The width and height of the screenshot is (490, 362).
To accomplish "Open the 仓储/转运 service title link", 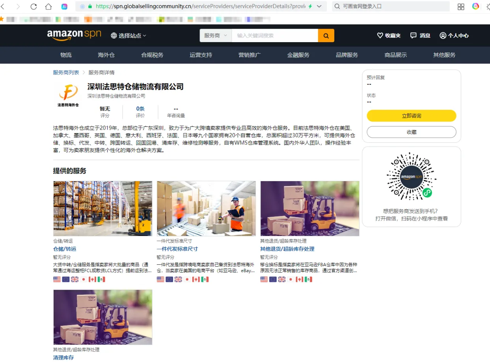I will pos(65,249).
